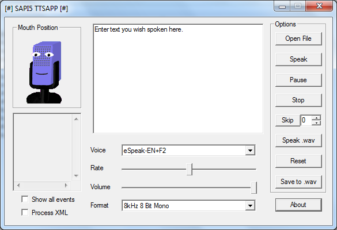The image size is (337, 230).
Task: Enable Show all events checkbox
Action: click(x=25, y=199)
